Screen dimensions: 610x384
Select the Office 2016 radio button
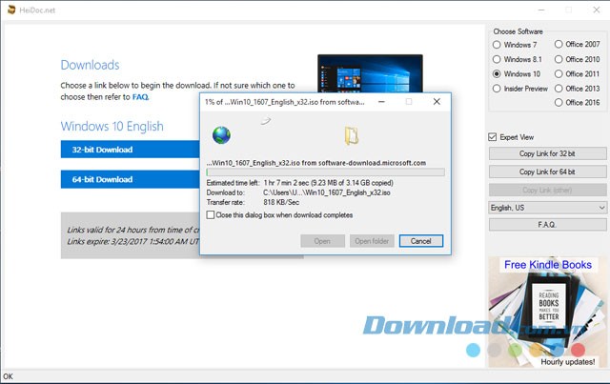559,103
